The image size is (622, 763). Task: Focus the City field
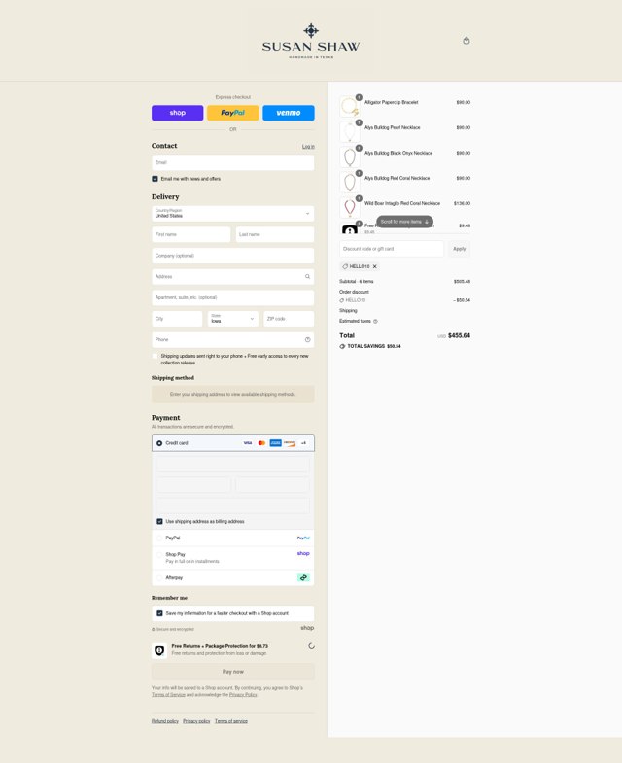[x=177, y=319]
